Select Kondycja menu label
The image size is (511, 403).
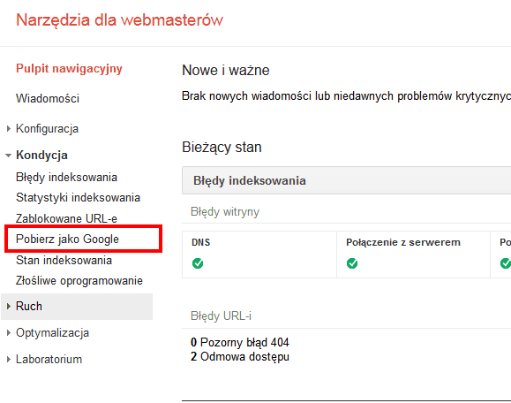click(41, 156)
